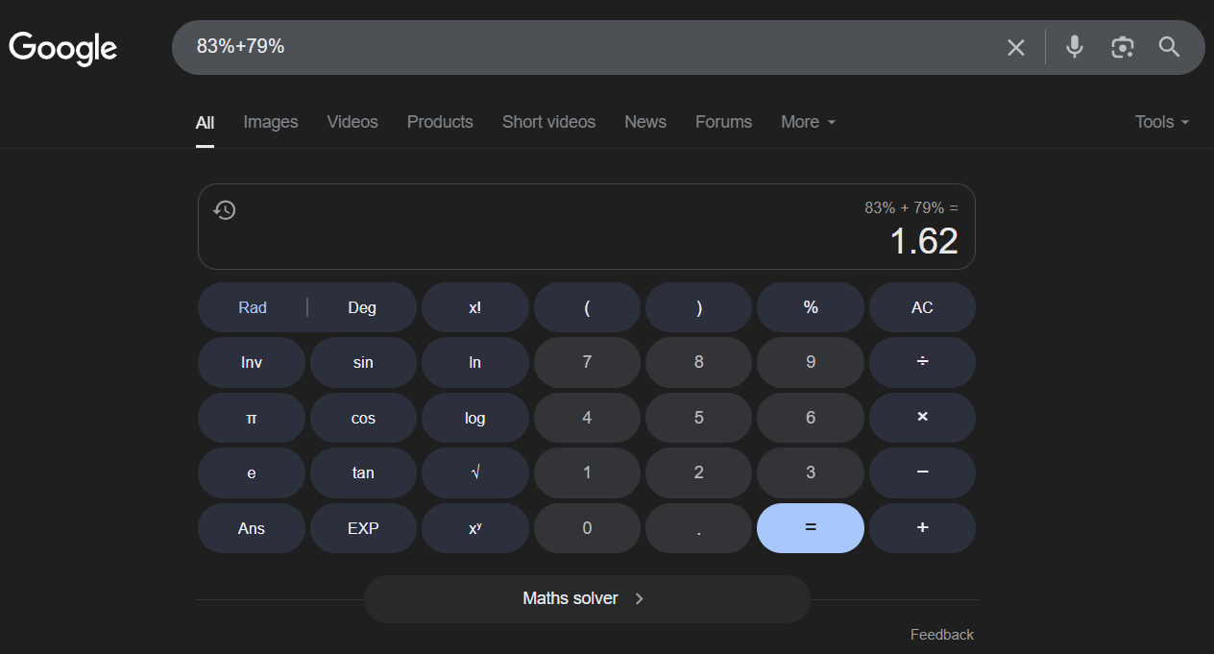1214x654 pixels.
Task: Open the News tab
Action: pyautogui.click(x=645, y=122)
